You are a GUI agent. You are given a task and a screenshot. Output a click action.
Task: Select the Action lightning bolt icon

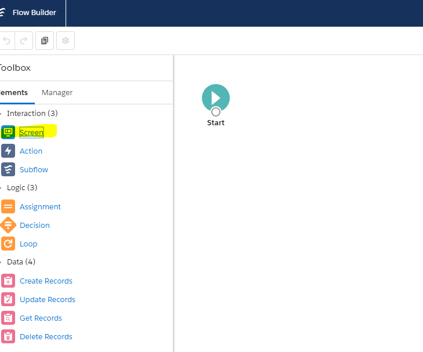pos(8,151)
